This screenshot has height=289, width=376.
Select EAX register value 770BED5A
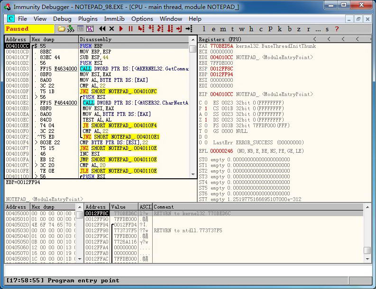221,46
